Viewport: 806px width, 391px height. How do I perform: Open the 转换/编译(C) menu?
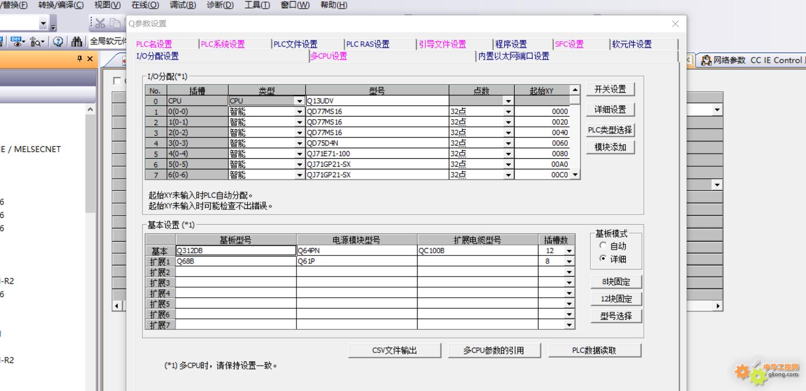point(61,5)
